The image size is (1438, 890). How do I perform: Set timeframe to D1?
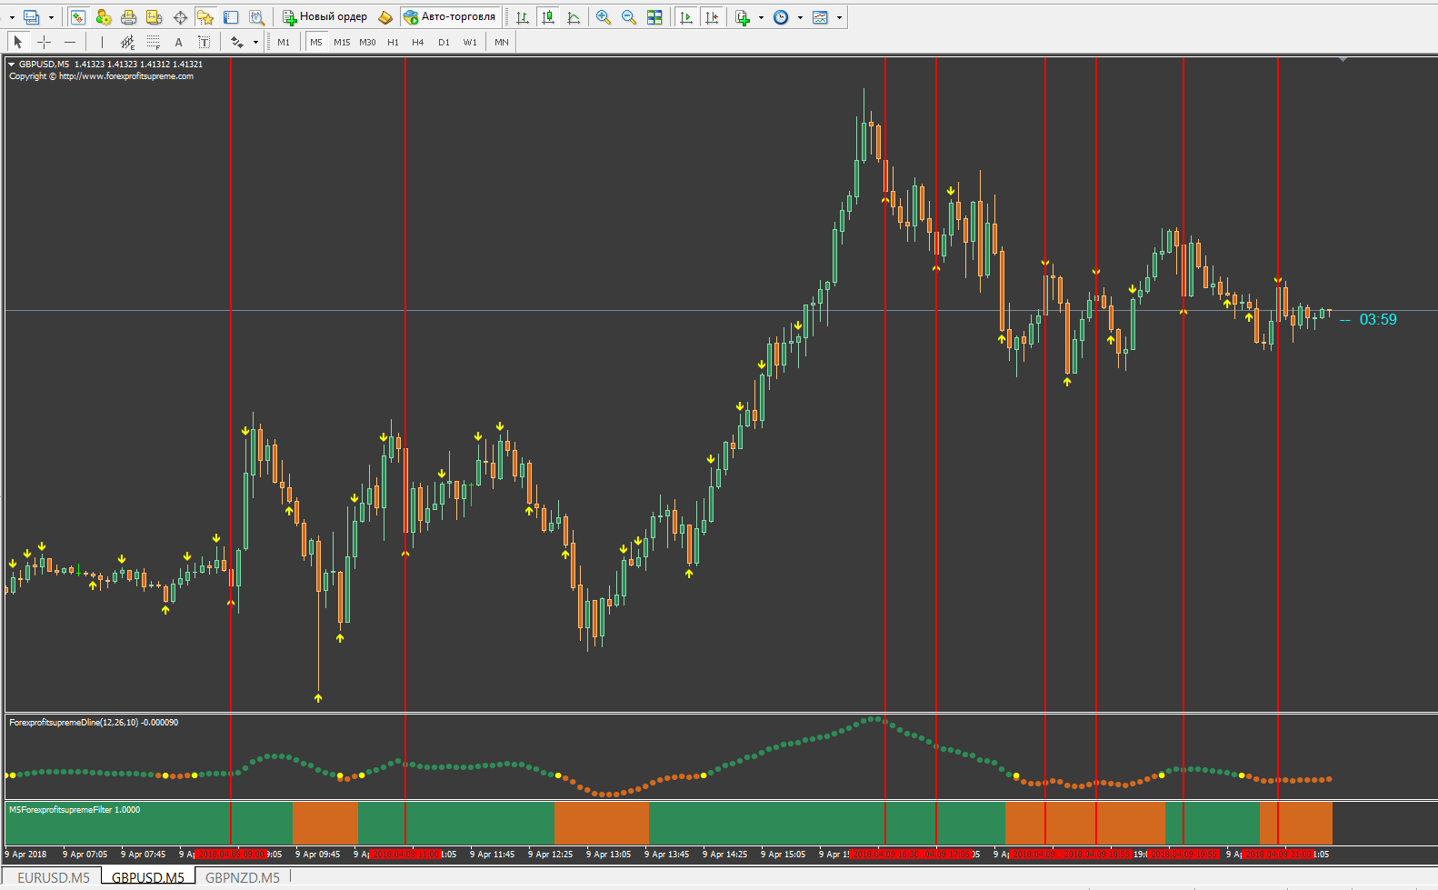(x=444, y=42)
